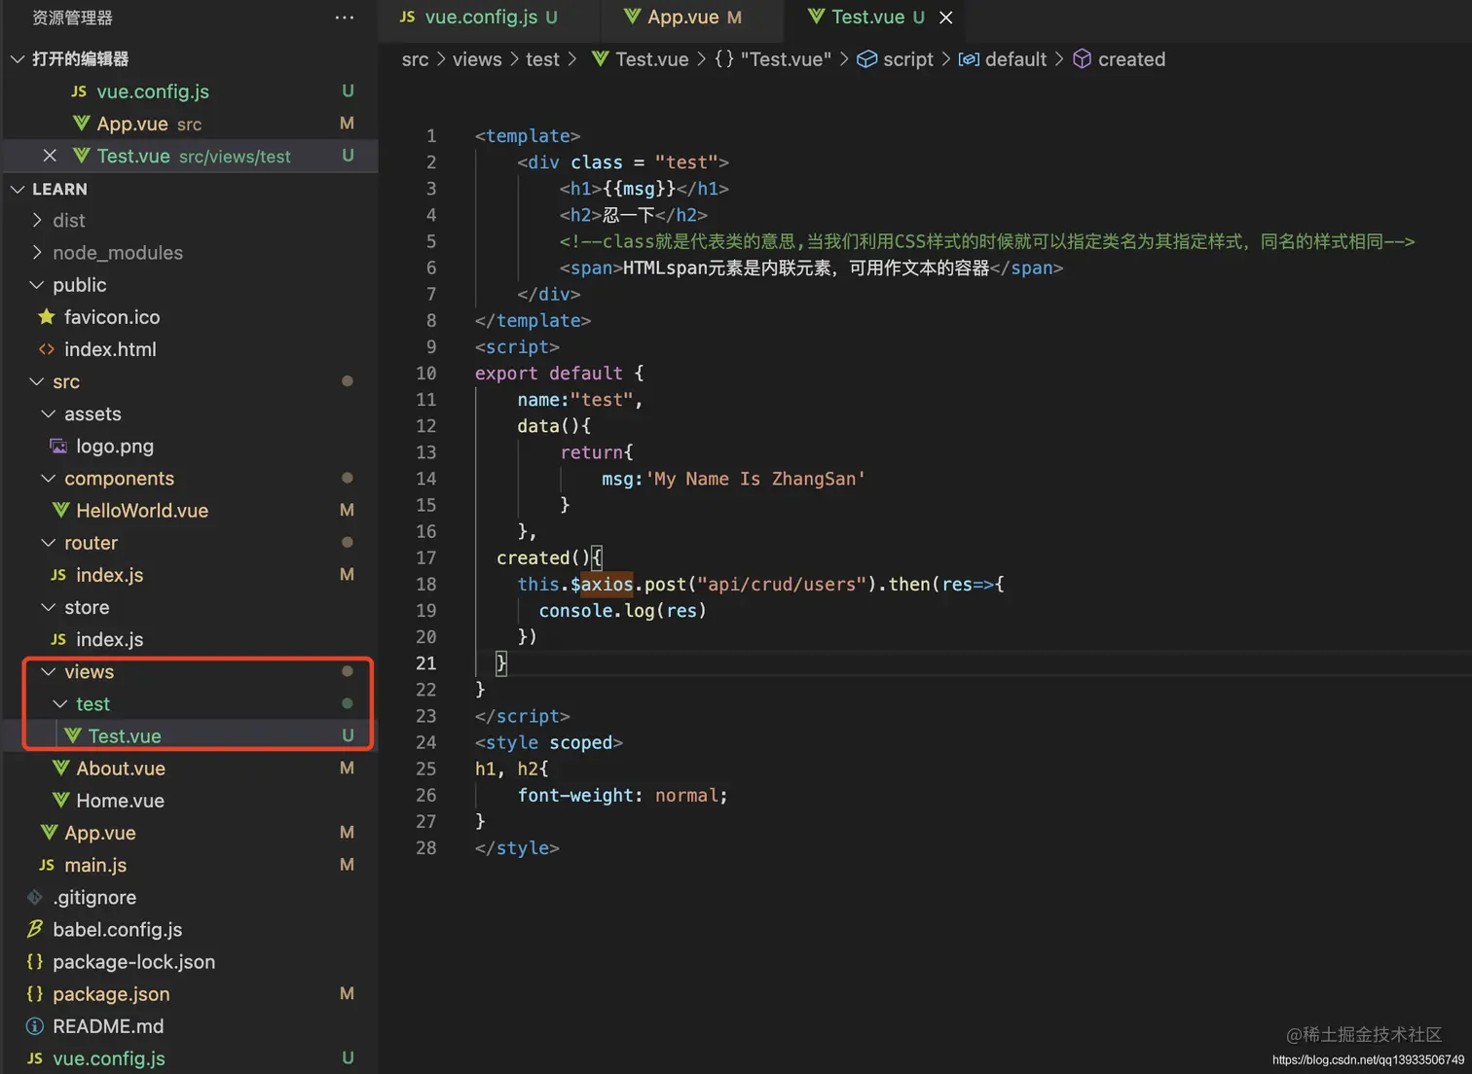Open HelloWorld.vue in components folder
This screenshot has height=1074, width=1472.
click(x=189, y=510)
